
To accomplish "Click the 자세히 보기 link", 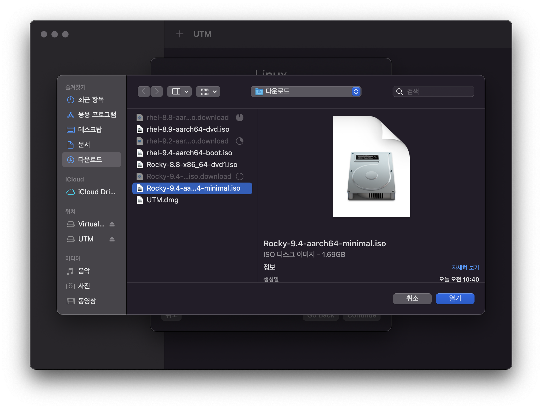I will (465, 267).
